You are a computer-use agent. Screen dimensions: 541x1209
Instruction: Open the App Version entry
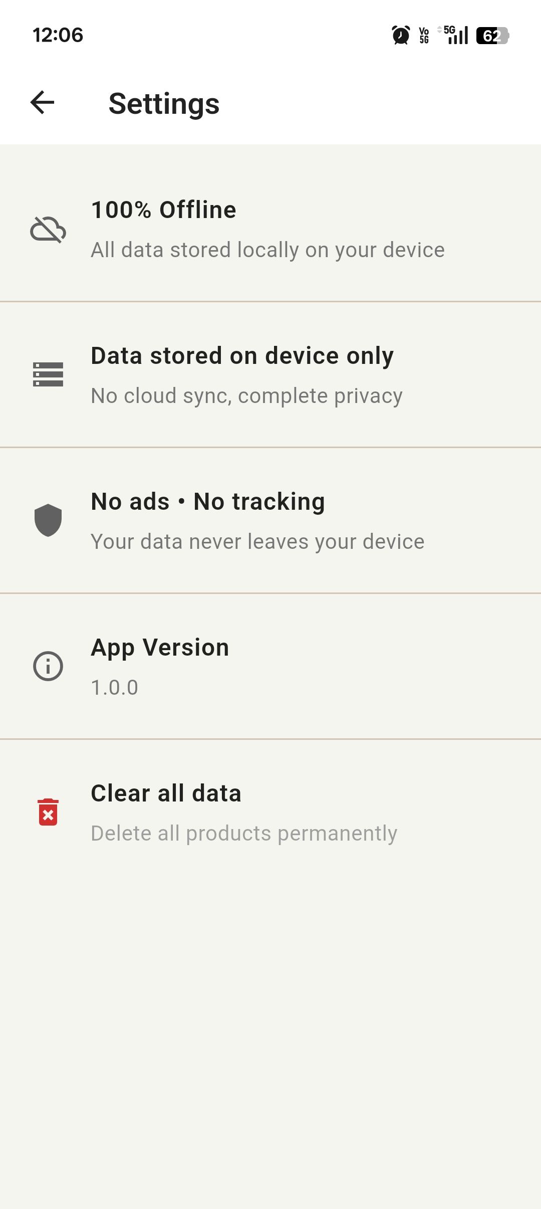pyautogui.click(x=160, y=648)
